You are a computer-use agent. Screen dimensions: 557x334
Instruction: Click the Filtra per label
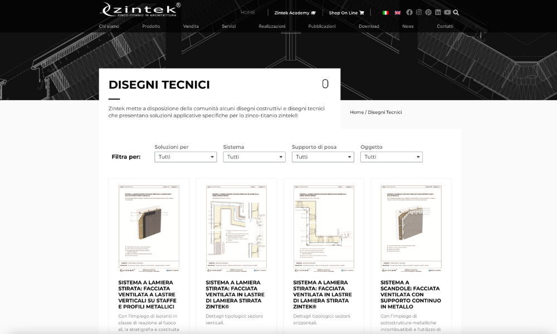click(x=126, y=157)
